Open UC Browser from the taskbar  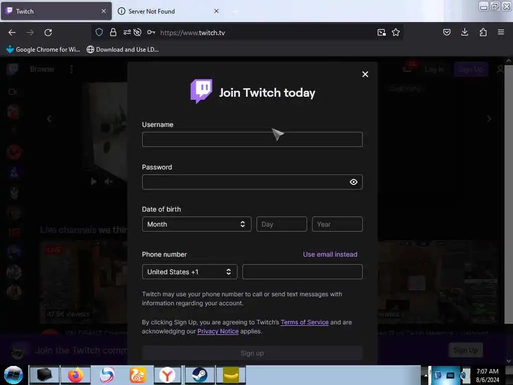pyautogui.click(x=137, y=375)
